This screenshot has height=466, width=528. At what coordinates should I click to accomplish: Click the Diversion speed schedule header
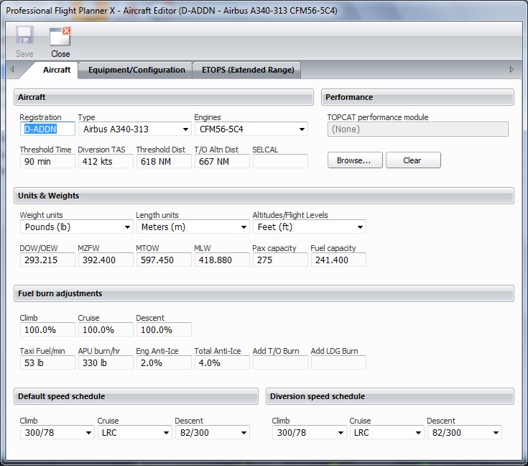coord(390,396)
